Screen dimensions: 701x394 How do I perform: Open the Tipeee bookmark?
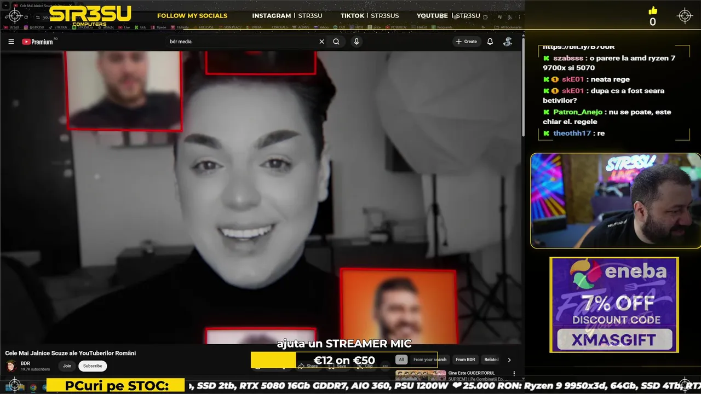(157, 27)
